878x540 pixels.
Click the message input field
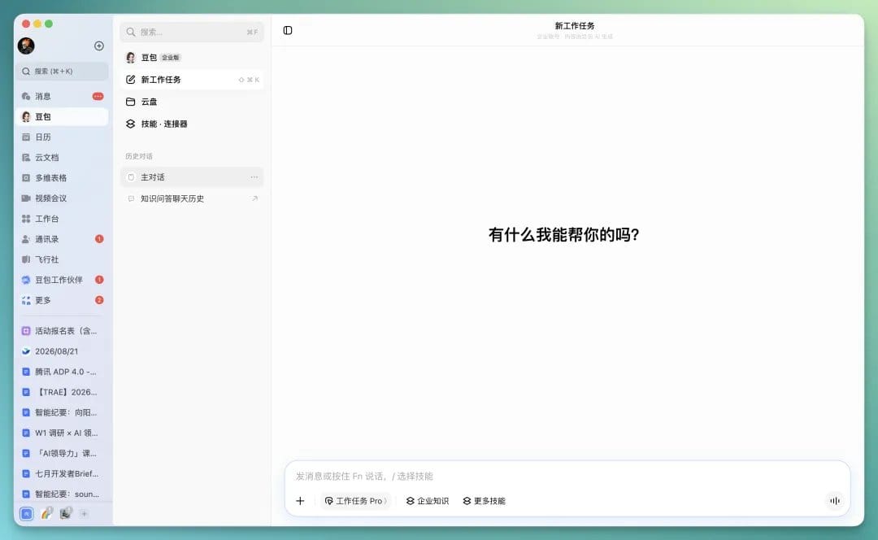[567, 476]
